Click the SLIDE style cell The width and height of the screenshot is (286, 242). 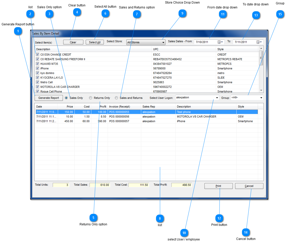pos(221,78)
